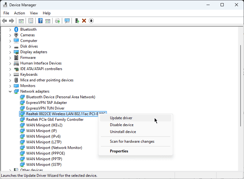
Task: Expand the Keyboards chevron
Action: coord(10,74)
